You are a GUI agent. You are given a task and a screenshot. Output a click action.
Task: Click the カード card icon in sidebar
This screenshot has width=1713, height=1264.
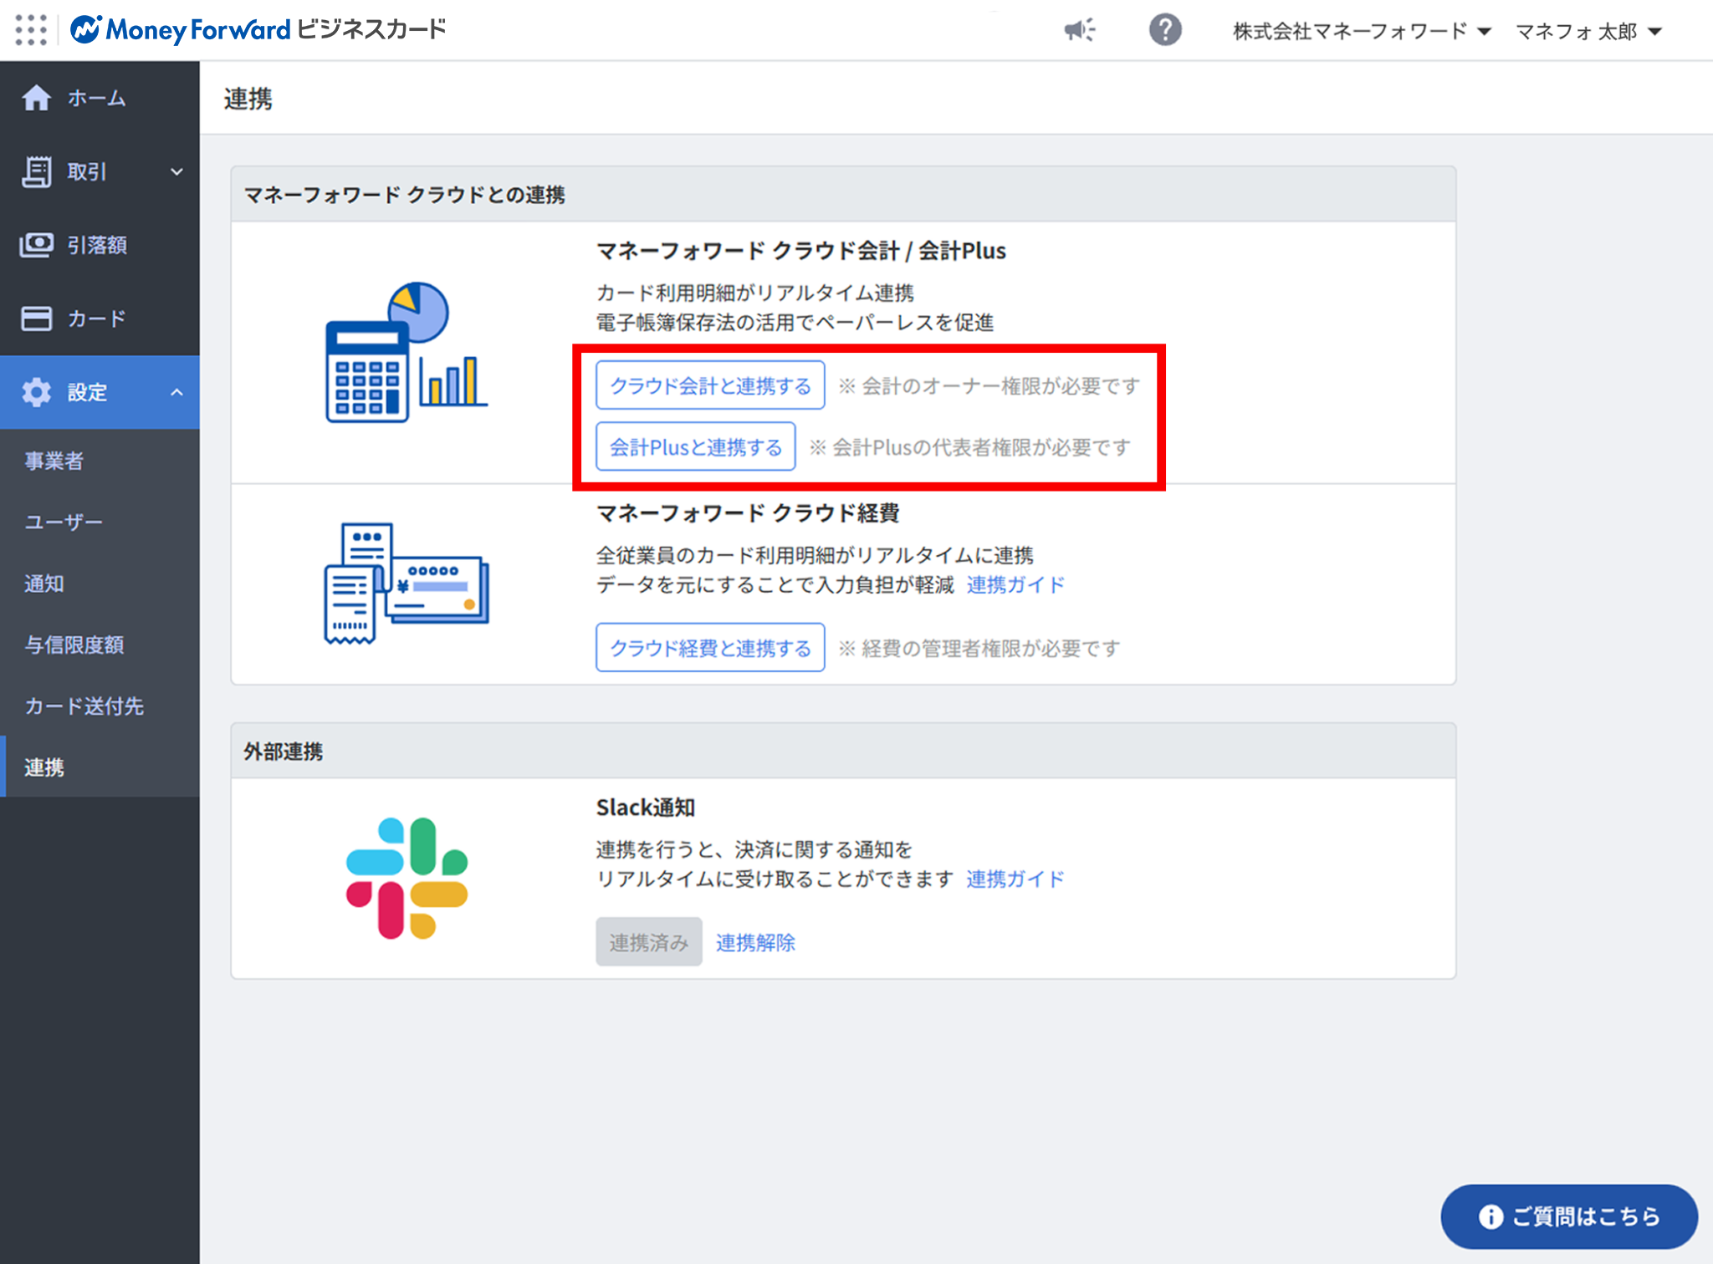click(x=36, y=319)
